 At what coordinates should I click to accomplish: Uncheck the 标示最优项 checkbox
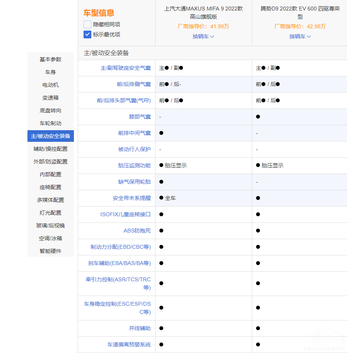click(x=87, y=34)
